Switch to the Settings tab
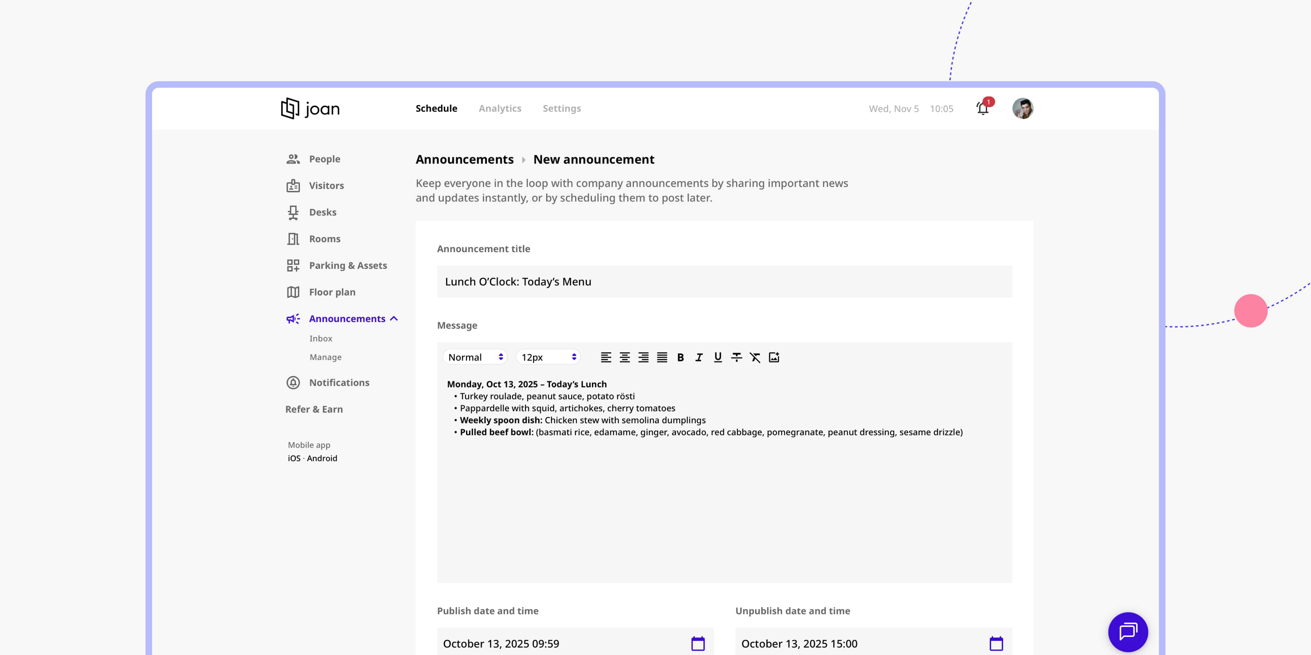Screen dimensions: 1311x655 (561, 108)
